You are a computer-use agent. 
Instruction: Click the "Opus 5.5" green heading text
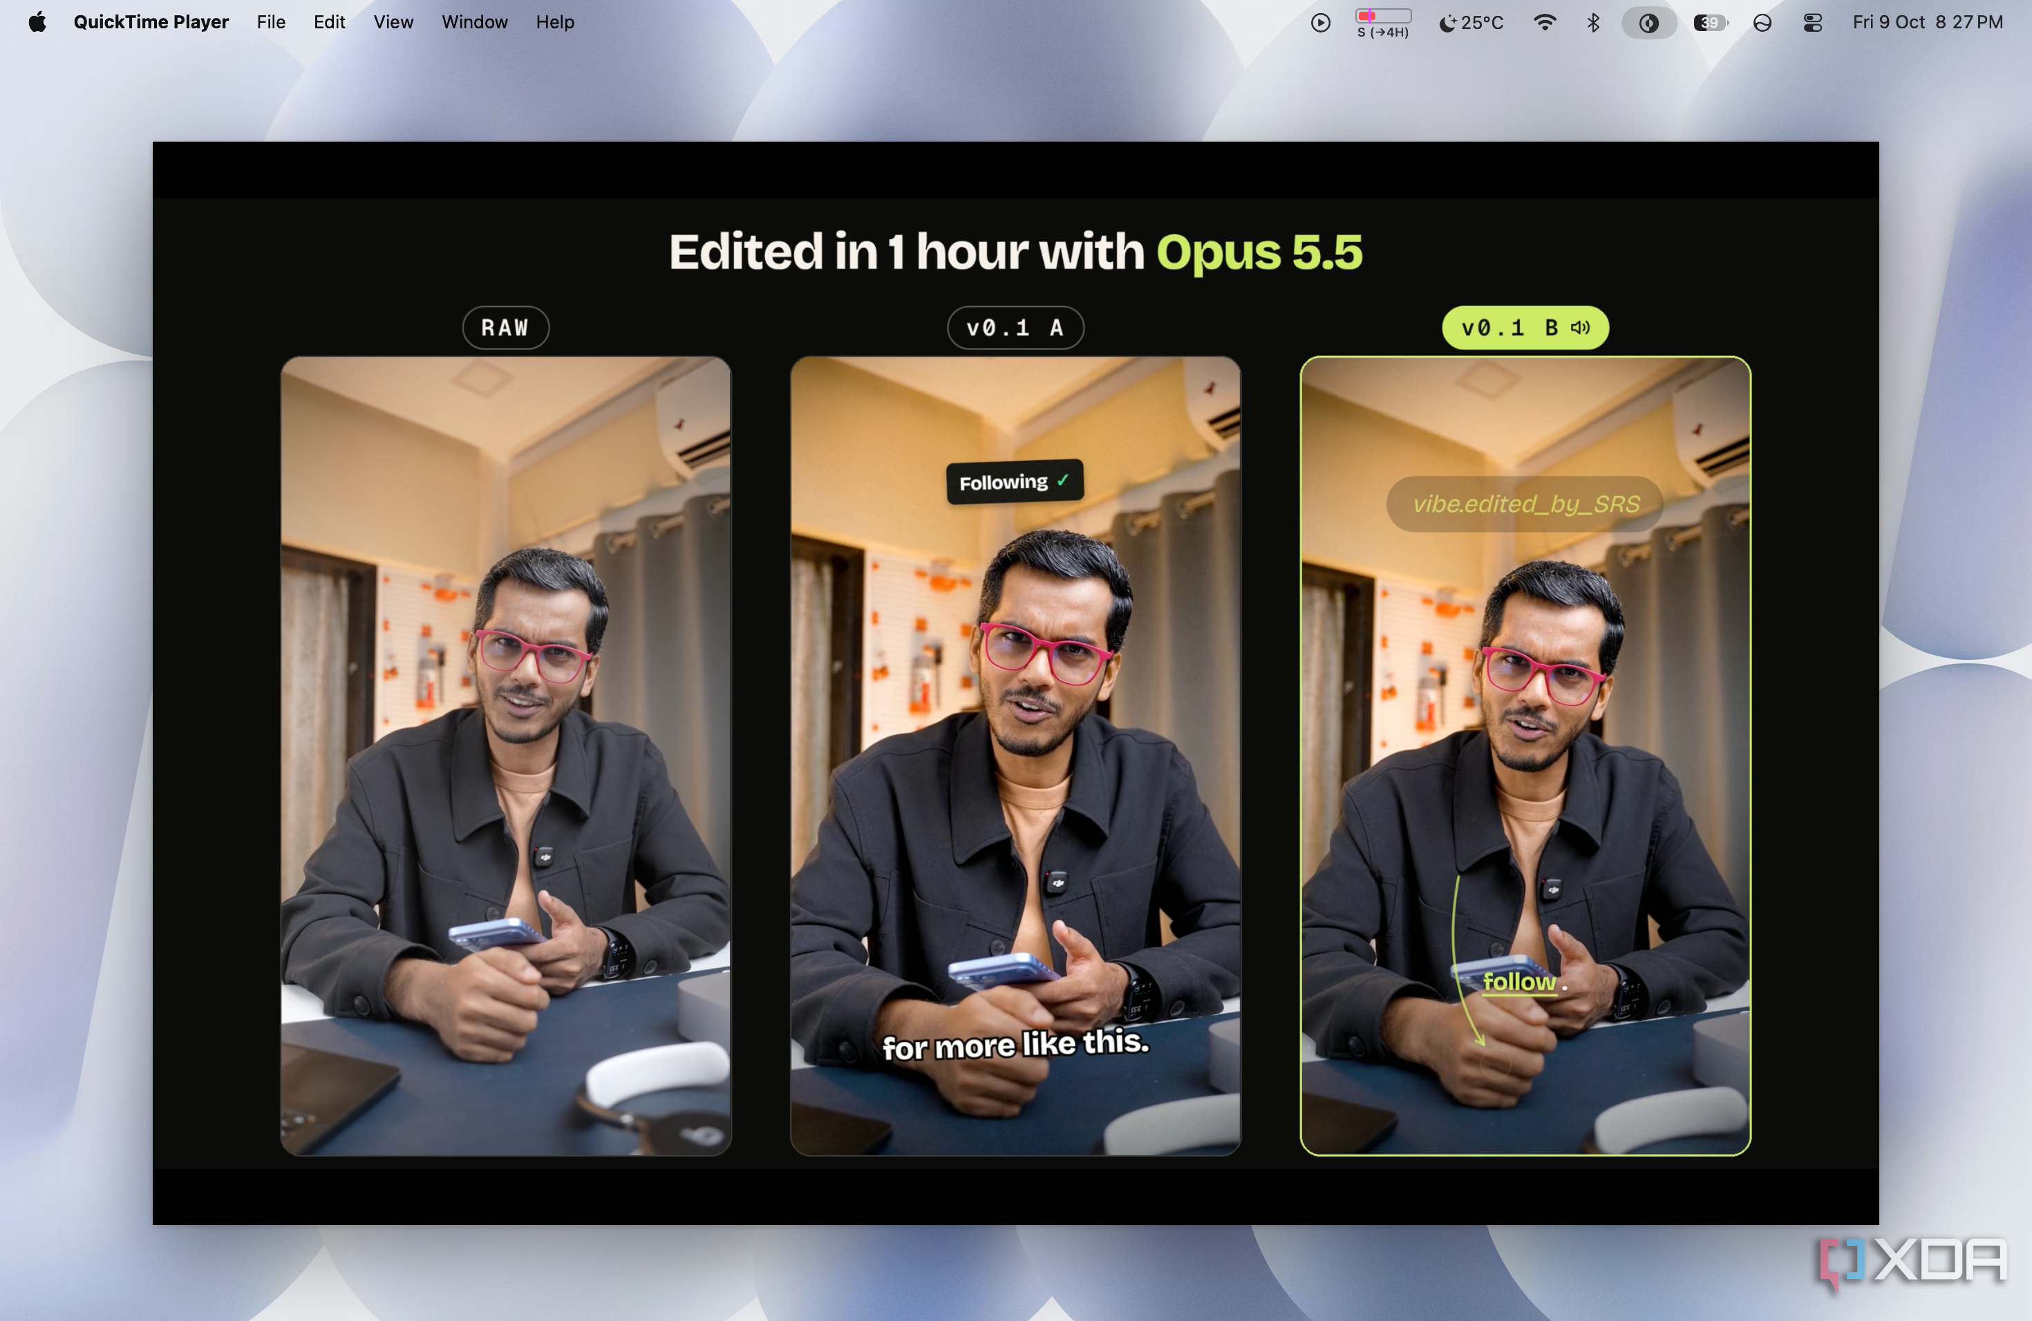pos(1259,253)
